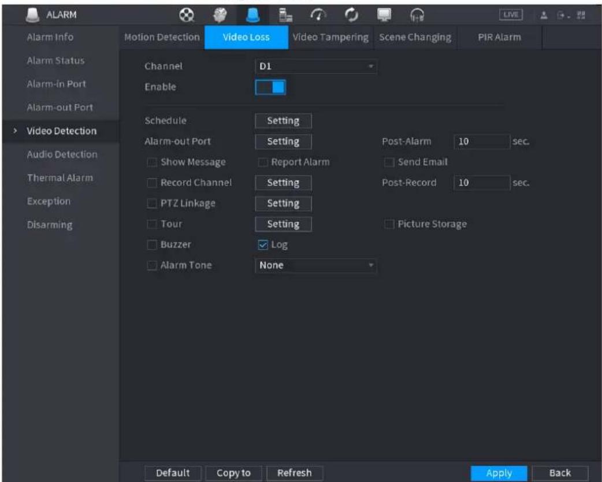Open the Channel D1 dropdown
The image size is (602, 482).
[315, 66]
